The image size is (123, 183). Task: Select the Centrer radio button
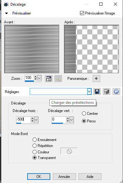coord(84,114)
